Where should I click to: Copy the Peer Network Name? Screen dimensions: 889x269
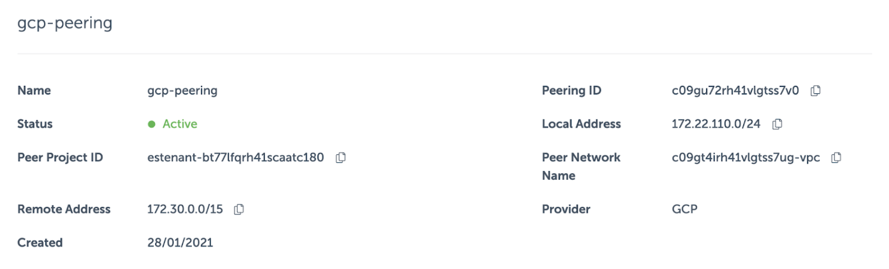pyautogui.click(x=837, y=158)
